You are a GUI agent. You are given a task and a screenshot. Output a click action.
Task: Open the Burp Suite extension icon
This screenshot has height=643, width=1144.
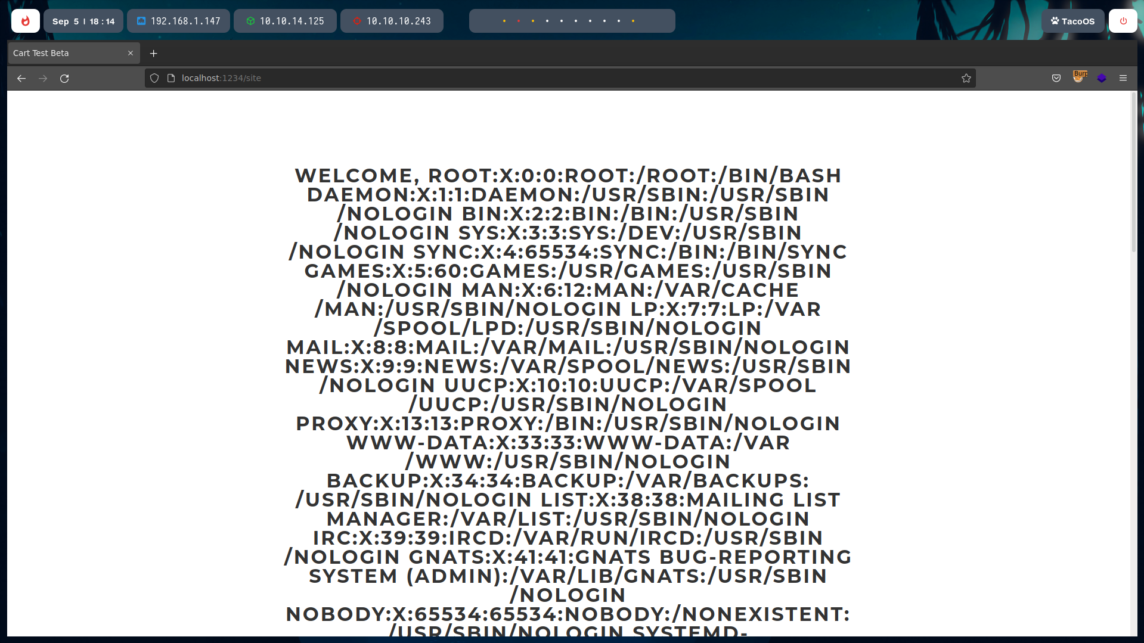click(1079, 77)
